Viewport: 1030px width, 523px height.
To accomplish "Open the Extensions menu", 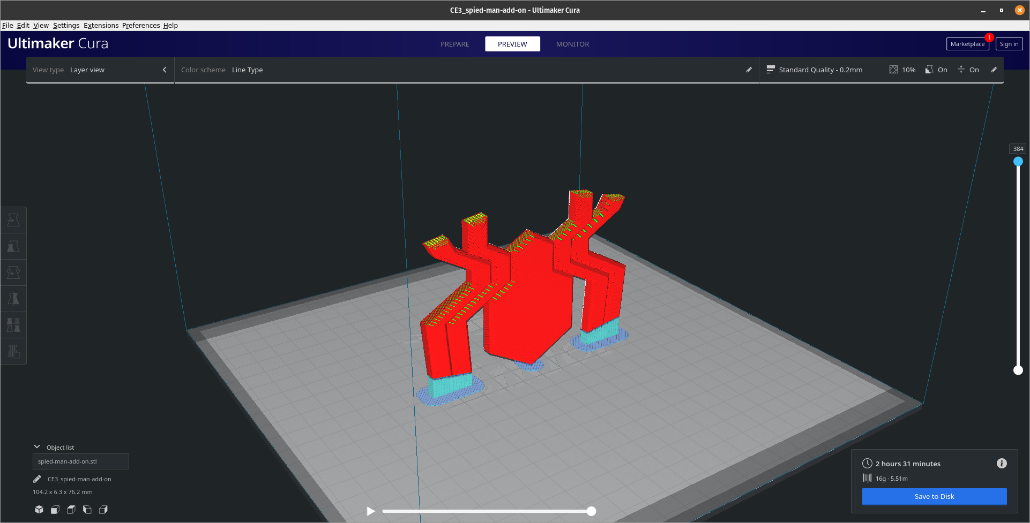I will [101, 25].
